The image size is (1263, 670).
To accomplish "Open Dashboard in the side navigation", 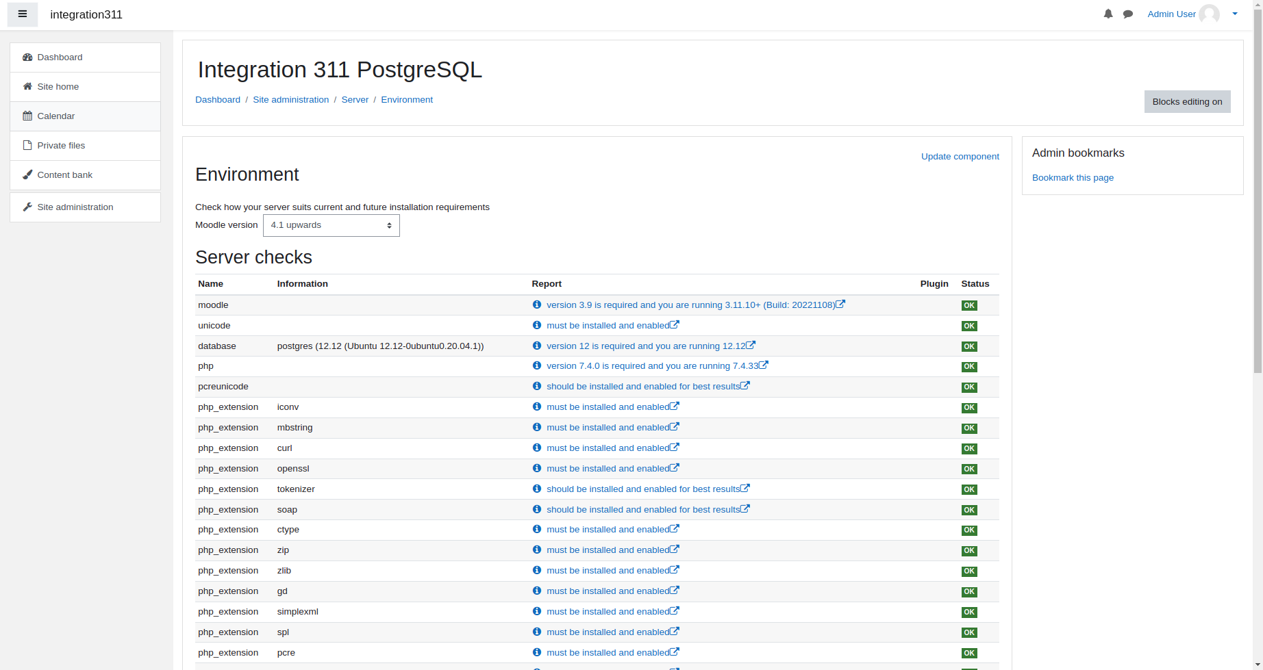I will [86, 57].
